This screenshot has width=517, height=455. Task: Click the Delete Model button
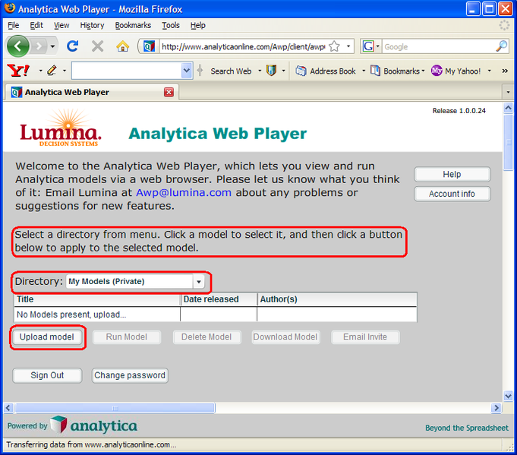206,337
